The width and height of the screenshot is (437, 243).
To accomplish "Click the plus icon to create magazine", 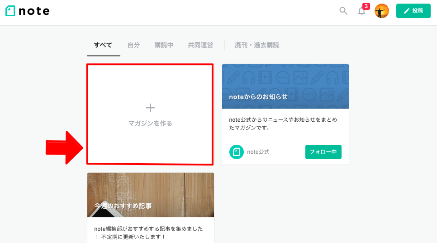I will [x=150, y=108].
